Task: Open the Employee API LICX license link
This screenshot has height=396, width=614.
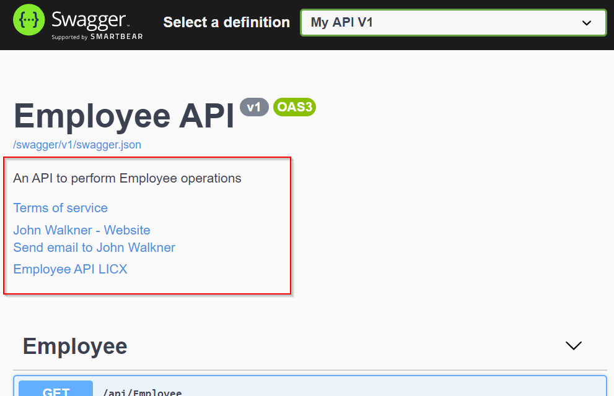Action: [70, 269]
